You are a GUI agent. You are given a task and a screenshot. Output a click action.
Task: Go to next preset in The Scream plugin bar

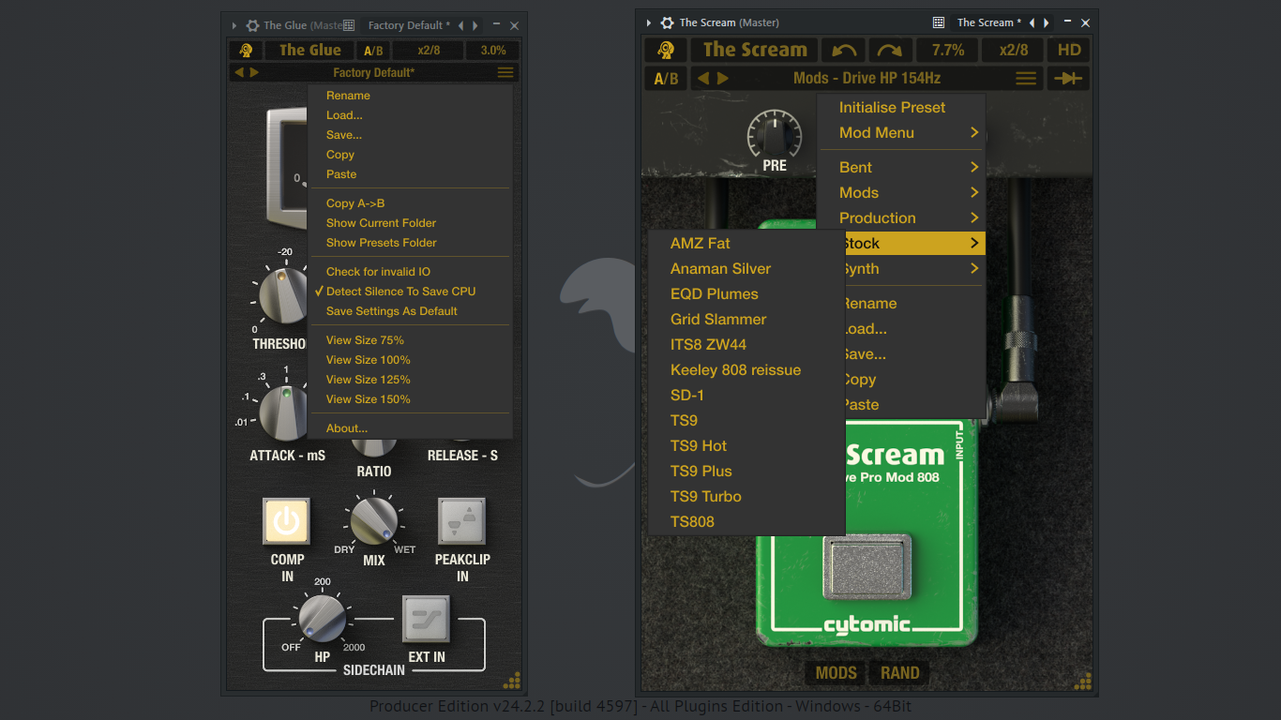point(722,78)
